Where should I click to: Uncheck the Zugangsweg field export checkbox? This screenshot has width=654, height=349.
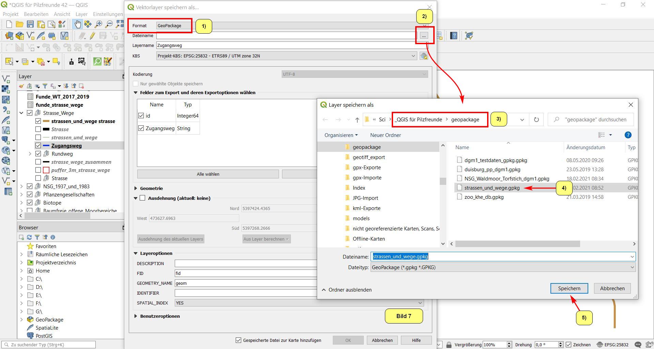[x=141, y=128]
